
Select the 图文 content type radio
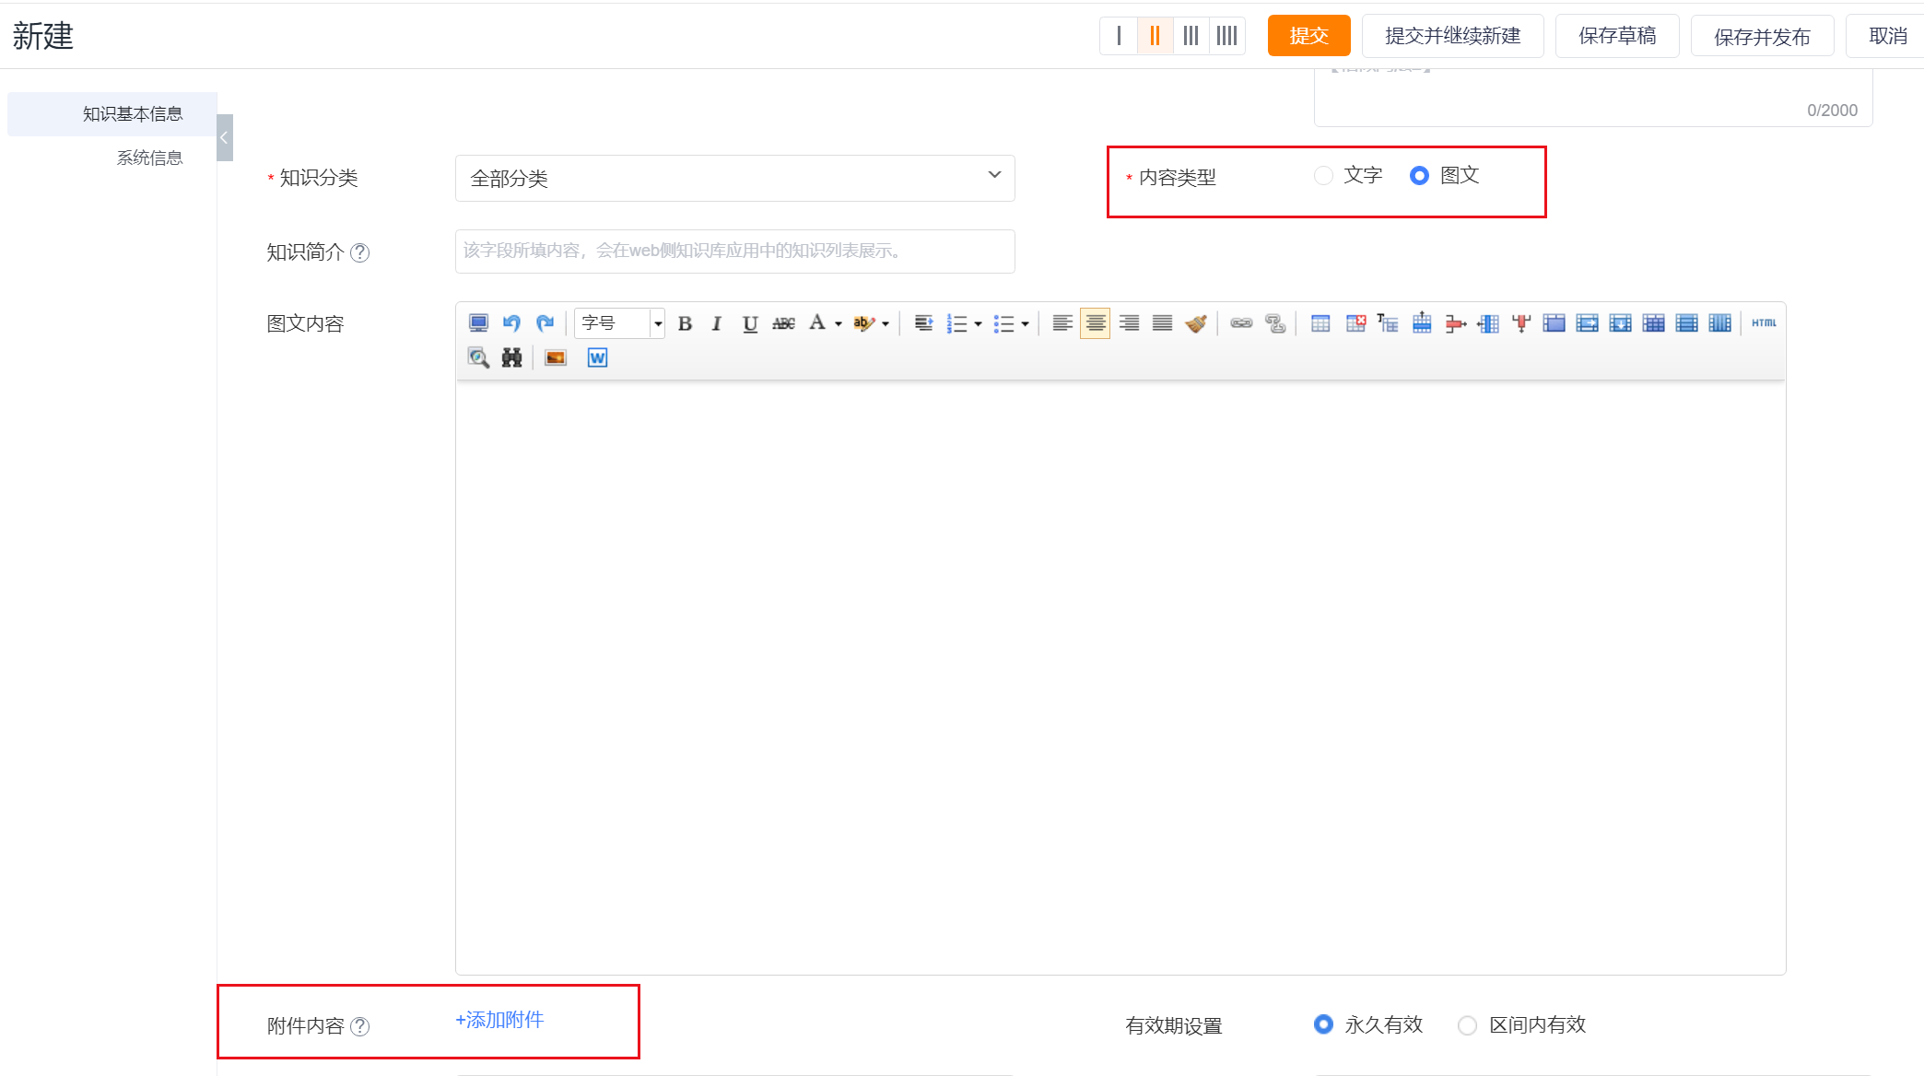tap(1419, 176)
